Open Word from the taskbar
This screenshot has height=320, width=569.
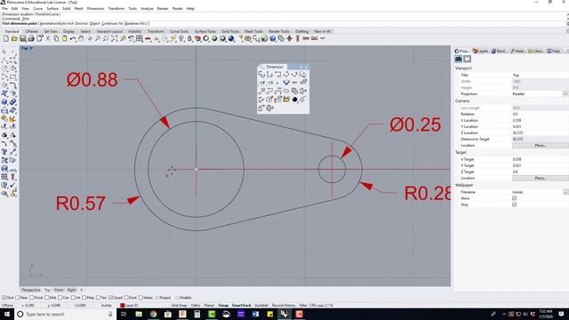(x=255, y=314)
